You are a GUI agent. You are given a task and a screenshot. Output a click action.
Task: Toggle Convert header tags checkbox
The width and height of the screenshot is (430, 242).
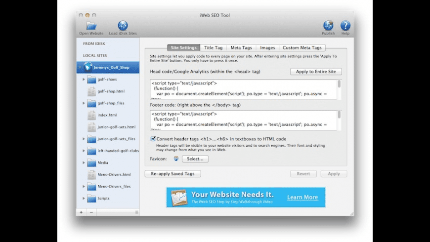tap(153, 139)
